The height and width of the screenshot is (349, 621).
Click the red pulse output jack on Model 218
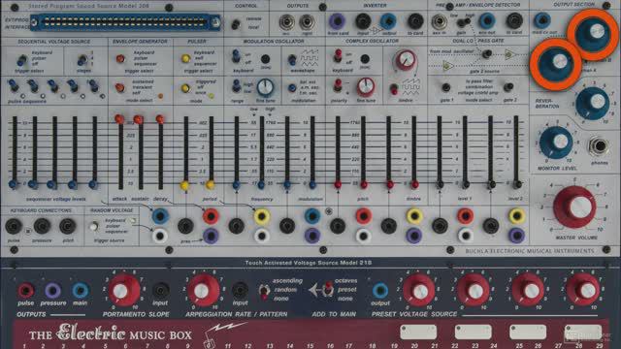(x=26, y=291)
